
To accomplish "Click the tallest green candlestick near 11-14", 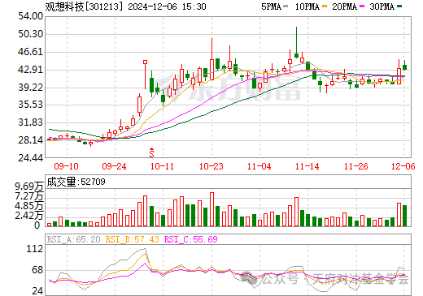I will coord(296,42).
